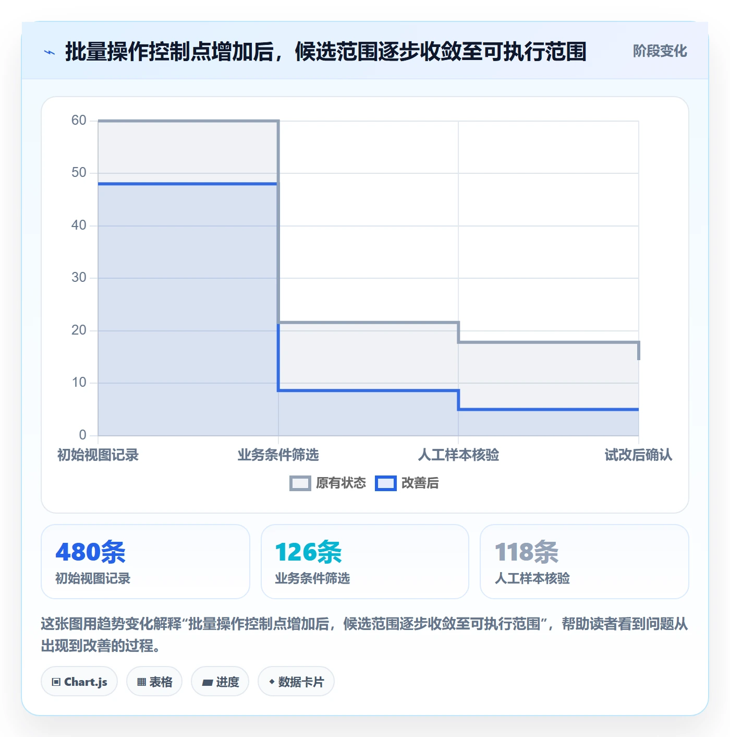The height and width of the screenshot is (737, 730).
Task: Toggle the 改善后 legend swatch
Action: coord(386,483)
